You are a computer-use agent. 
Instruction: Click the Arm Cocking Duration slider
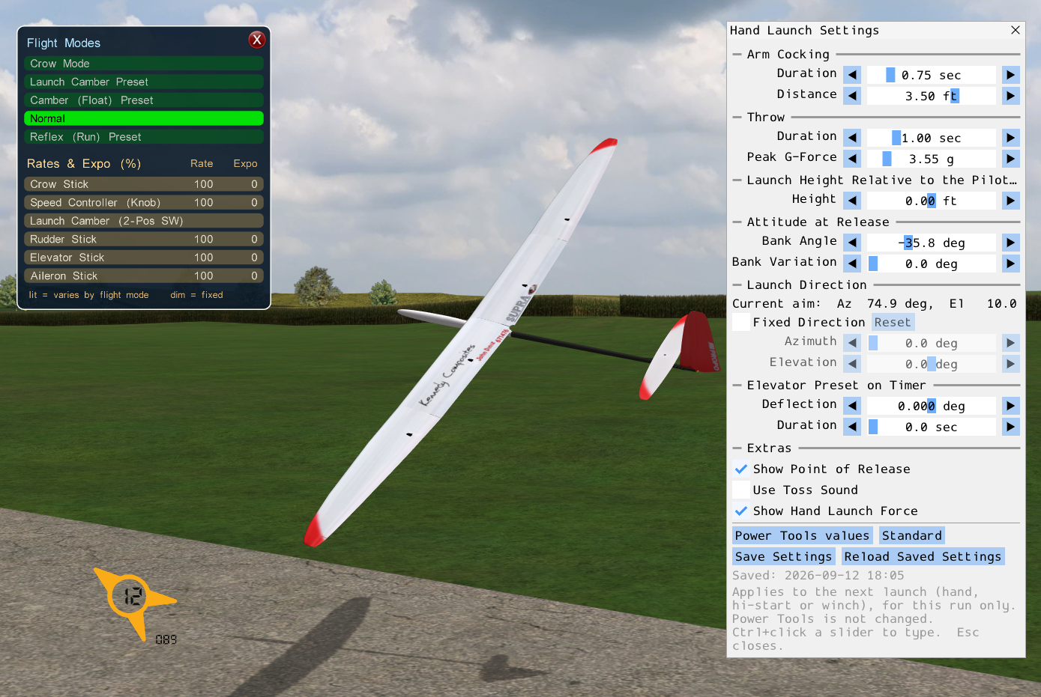click(x=932, y=75)
